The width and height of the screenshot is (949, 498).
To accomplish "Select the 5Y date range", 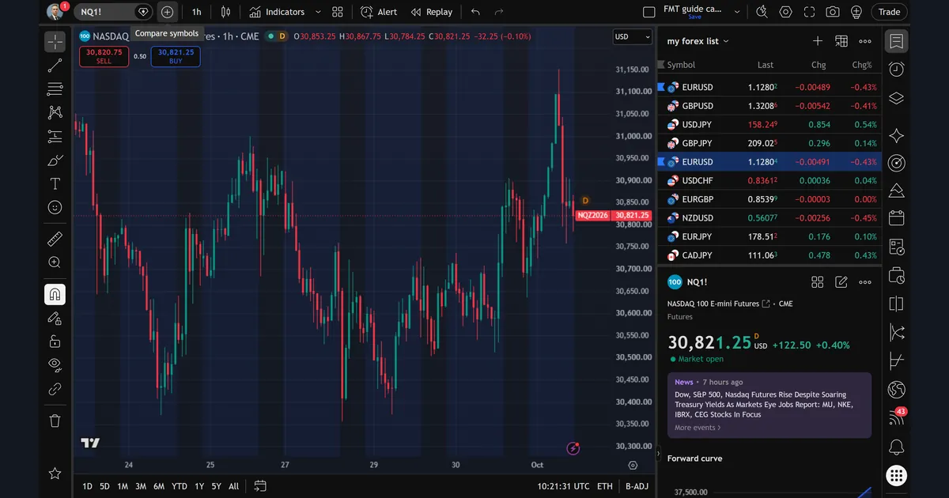I will (216, 486).
